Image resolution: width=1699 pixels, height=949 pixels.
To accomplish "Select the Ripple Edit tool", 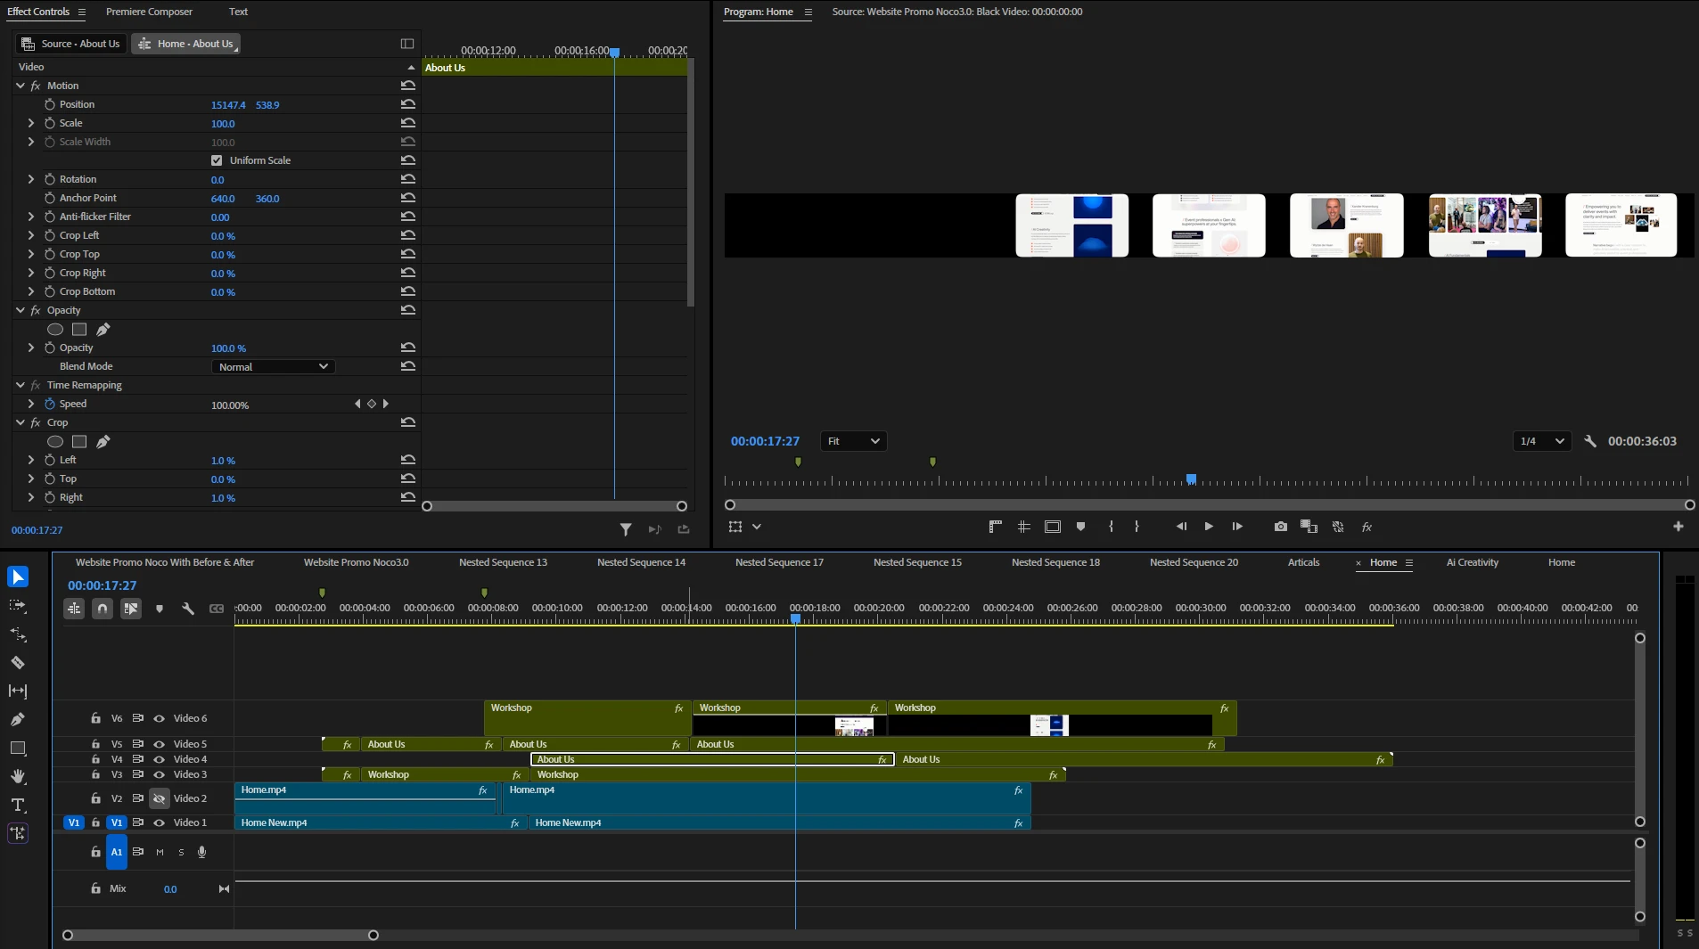I will click(x=18, y=634).
